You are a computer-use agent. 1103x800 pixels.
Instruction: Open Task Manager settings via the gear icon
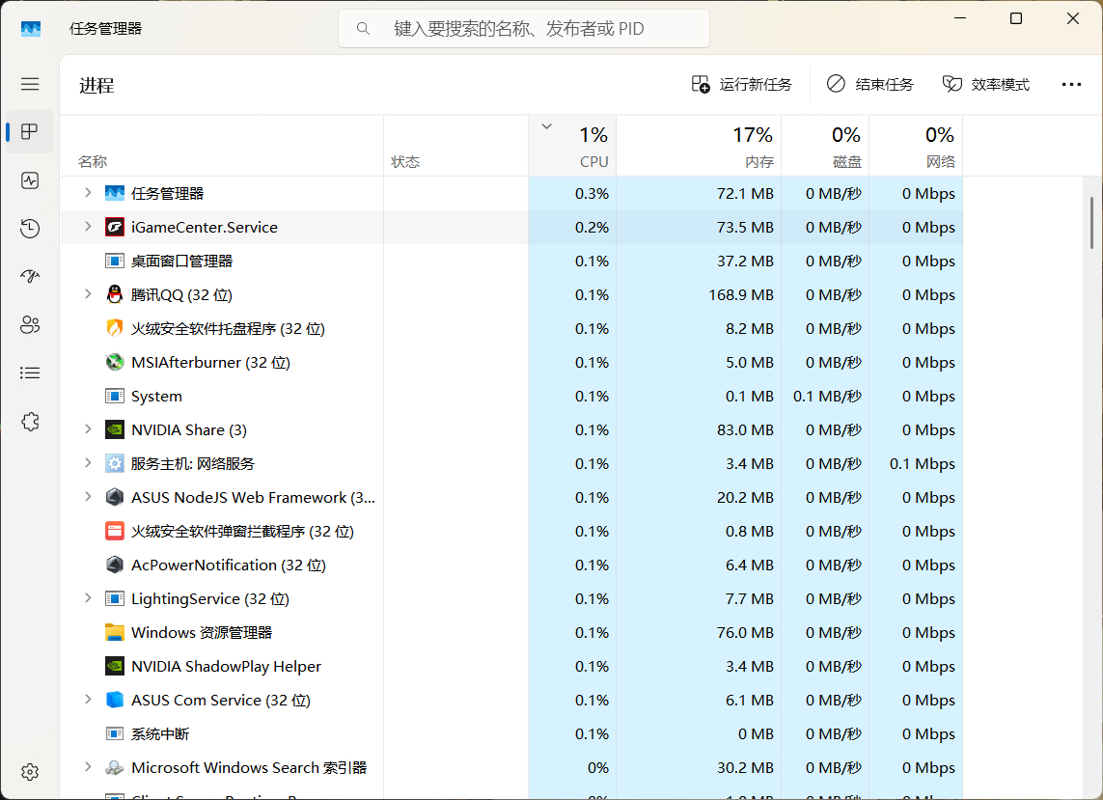(x=30, y=771)
